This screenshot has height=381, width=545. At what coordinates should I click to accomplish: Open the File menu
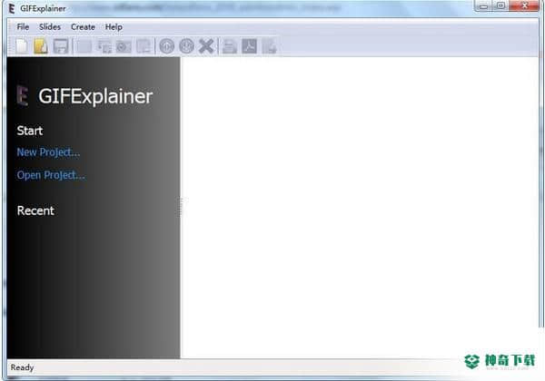(23, 26)
